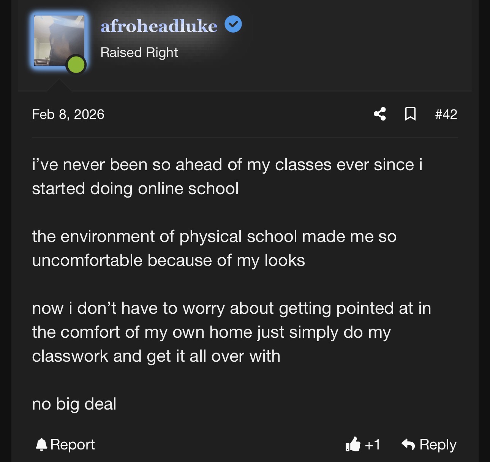This screenshot has width=490, height=462.
Task: Click the Reply text button
Action: click(438, 445)
